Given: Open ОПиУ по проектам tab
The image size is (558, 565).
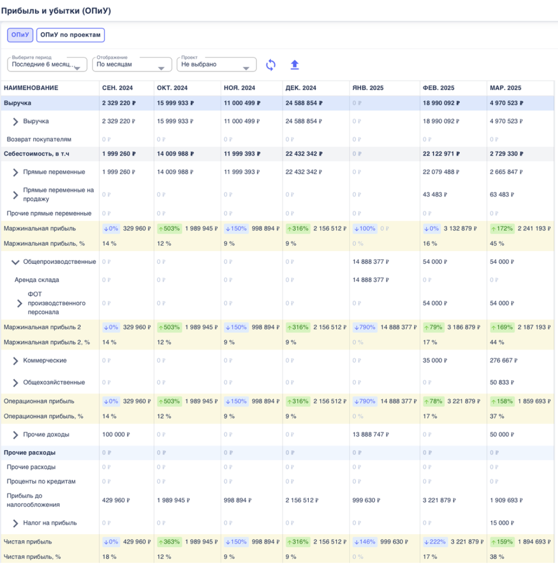Looking at the screenshot, I should pos(70,35).
